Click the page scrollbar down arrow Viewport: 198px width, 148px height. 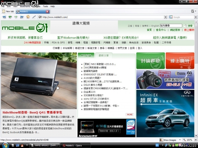(196, 136)
